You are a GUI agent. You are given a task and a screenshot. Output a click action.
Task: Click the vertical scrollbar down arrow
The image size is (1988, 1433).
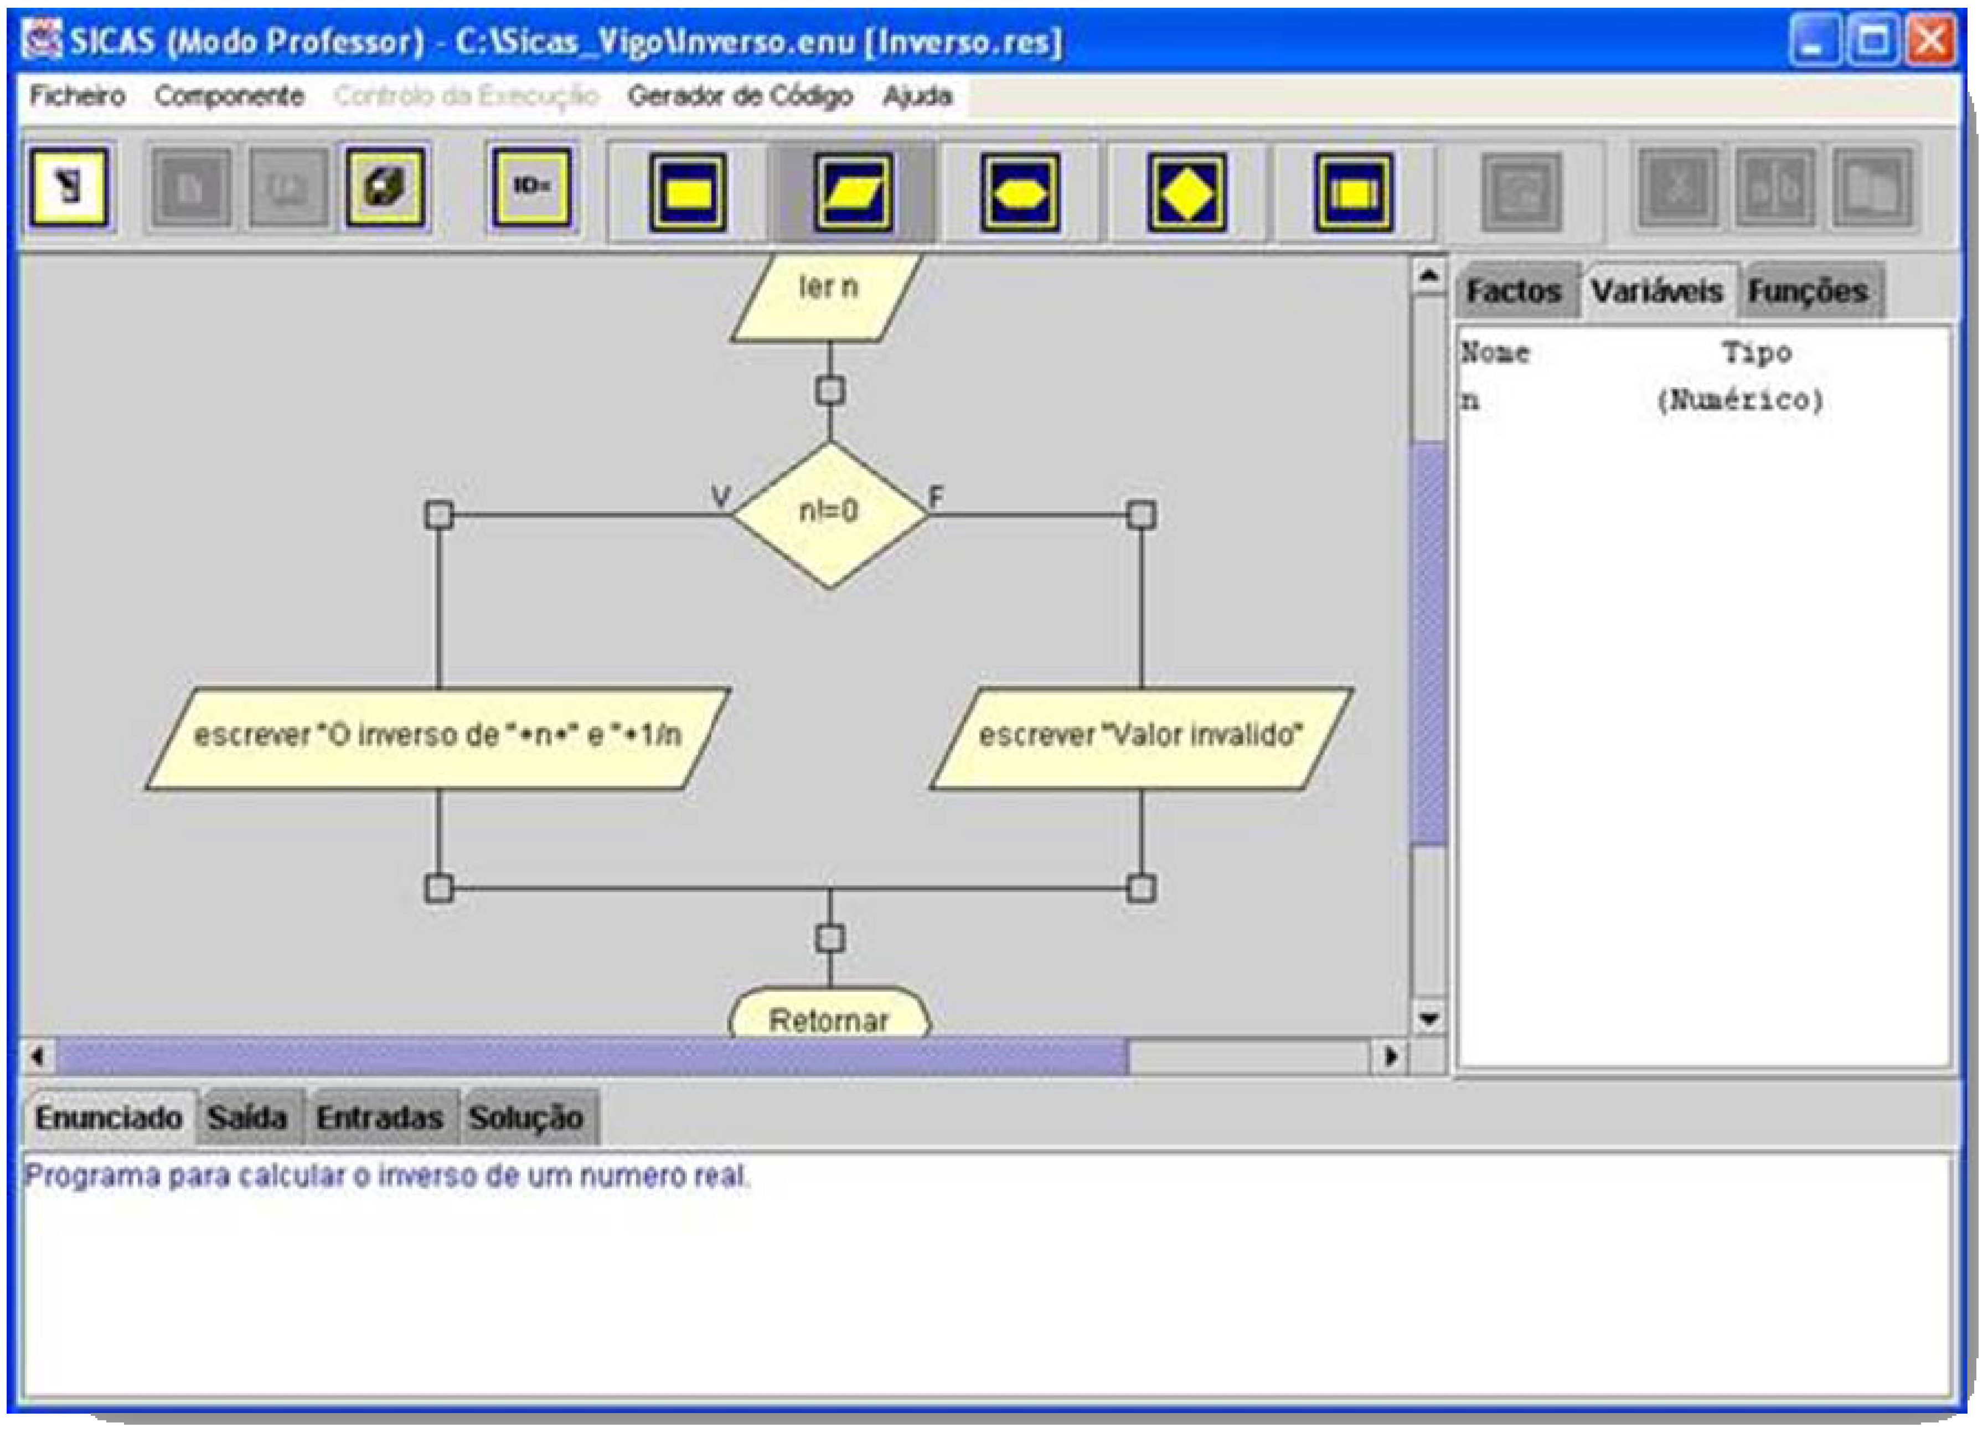pos(1429,1018)
